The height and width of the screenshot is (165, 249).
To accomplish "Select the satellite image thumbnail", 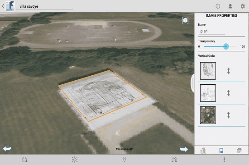I will tap(208, 115).
